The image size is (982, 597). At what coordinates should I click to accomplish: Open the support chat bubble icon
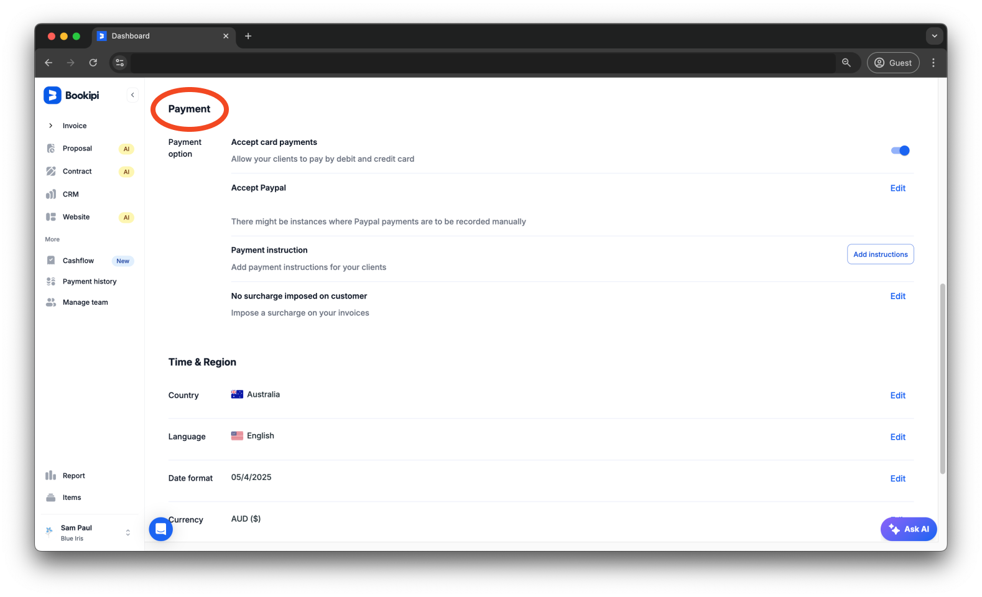[x=160, y=529]
